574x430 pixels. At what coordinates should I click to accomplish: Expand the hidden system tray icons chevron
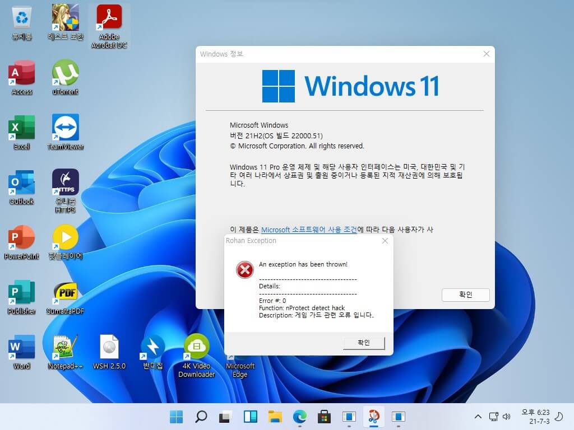click(478, 417)
